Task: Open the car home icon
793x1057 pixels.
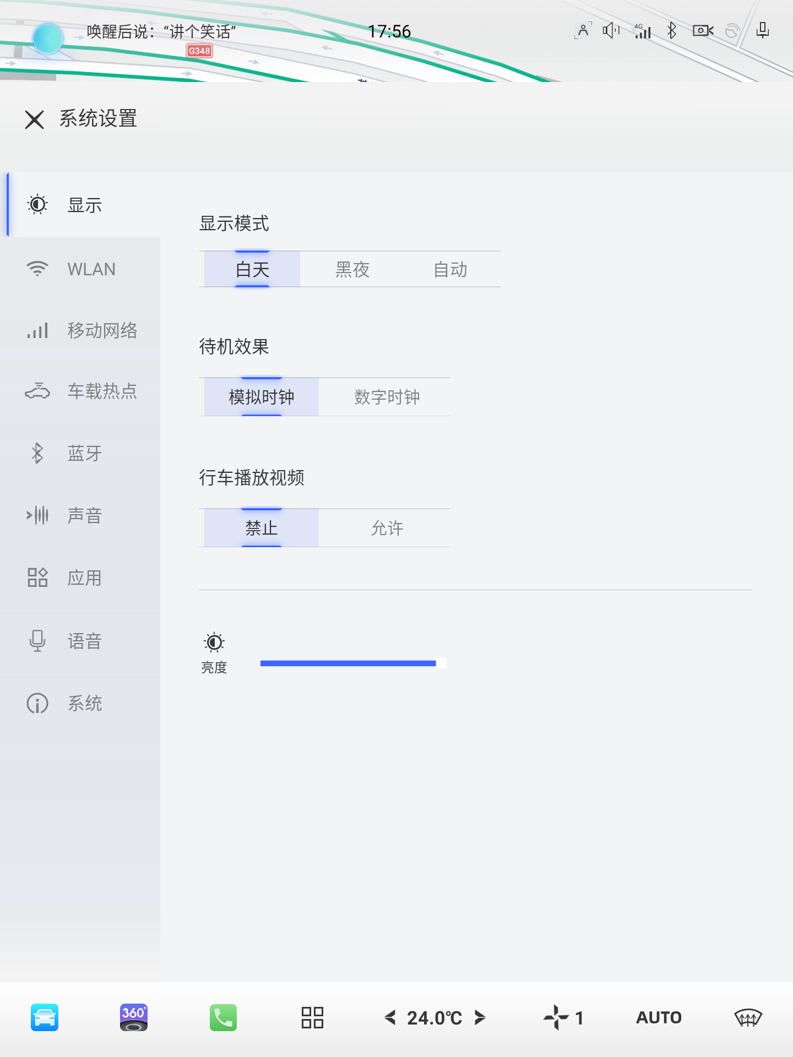Action: click(45, 1017)
